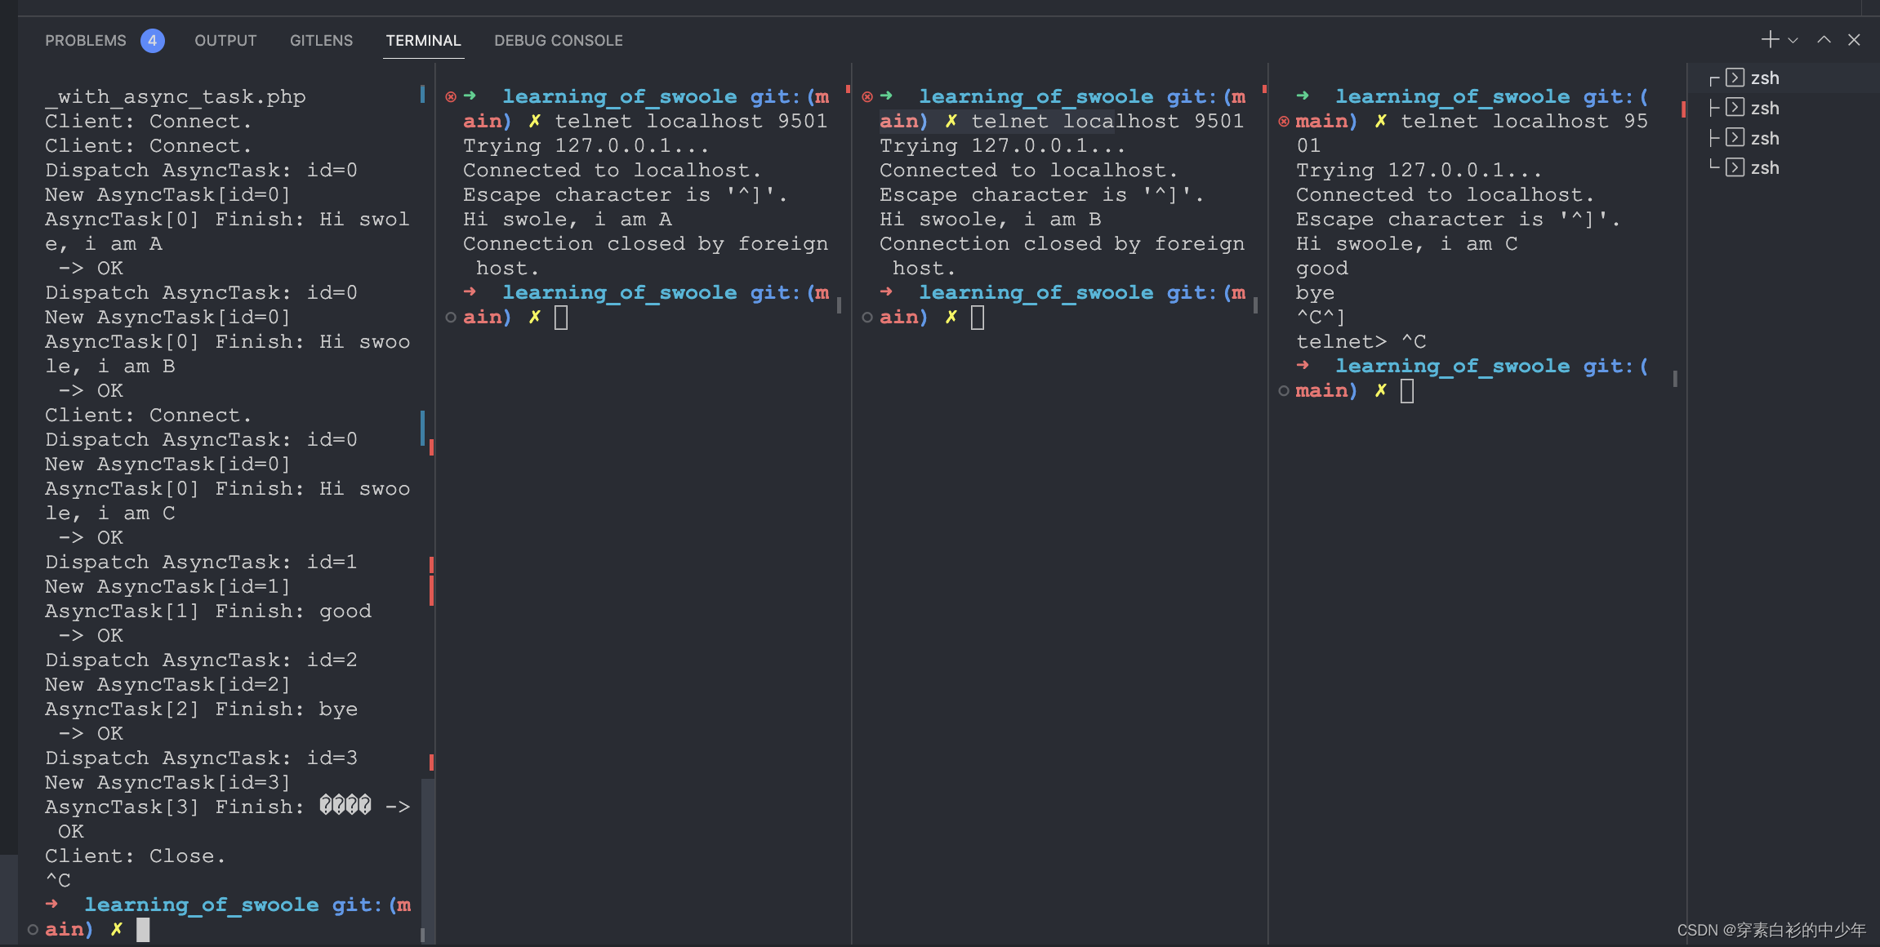Click the hollow circle marker at first pane prompt
Viewport: 1880px width, 947px height.
tap(33, 929)
